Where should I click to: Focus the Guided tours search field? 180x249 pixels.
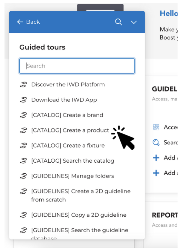77,66
